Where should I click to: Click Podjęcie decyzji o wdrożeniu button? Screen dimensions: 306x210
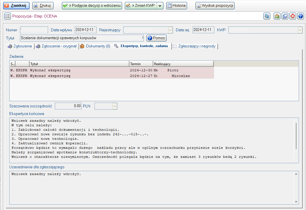(92, 5)
